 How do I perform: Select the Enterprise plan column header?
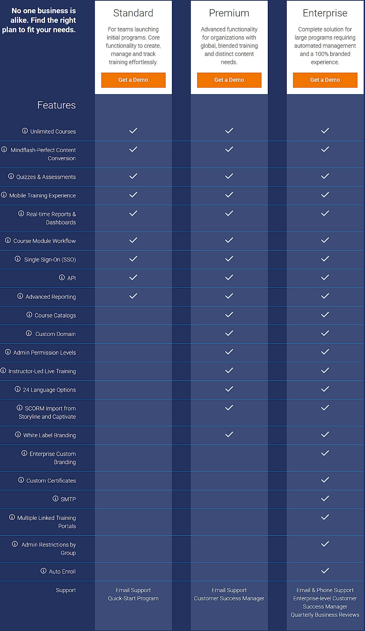coord(324,13)
